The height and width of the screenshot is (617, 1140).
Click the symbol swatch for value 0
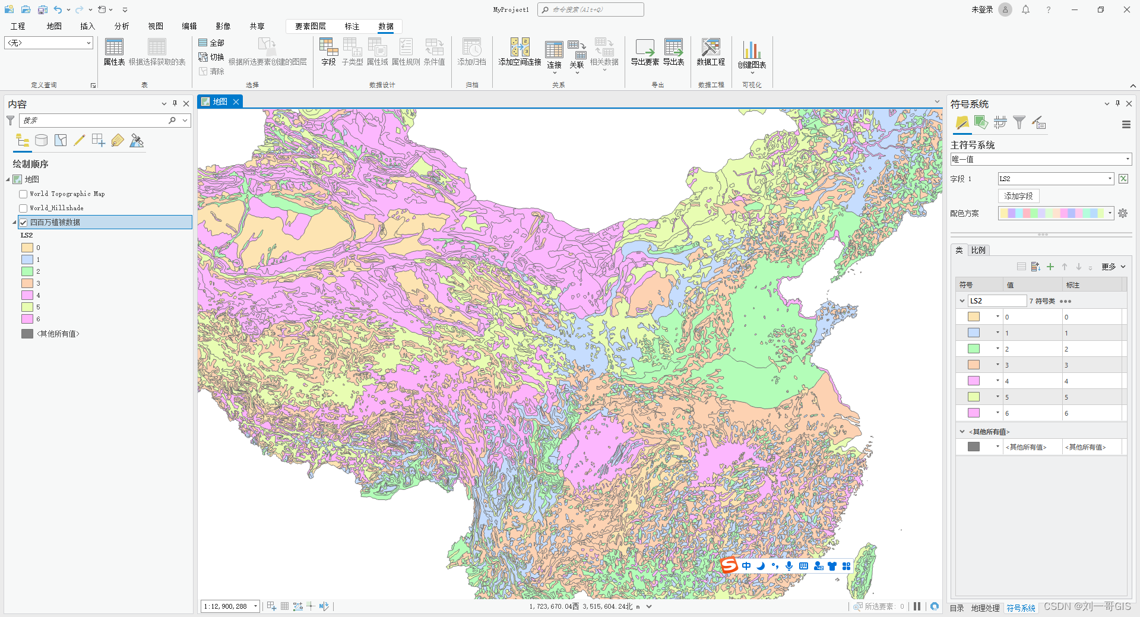(x=974, y=317)
